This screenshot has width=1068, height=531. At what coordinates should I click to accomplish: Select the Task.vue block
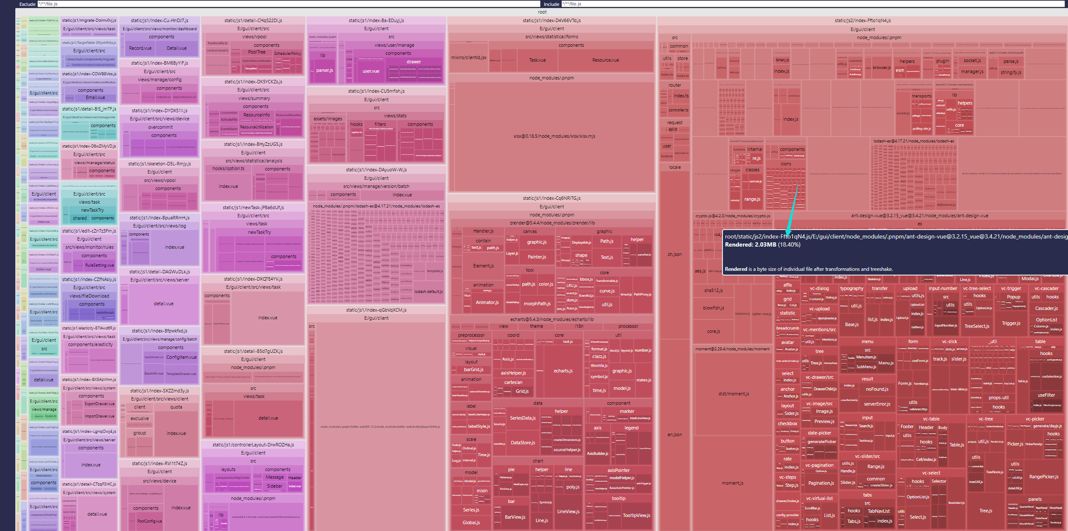[x=537, y=60]
